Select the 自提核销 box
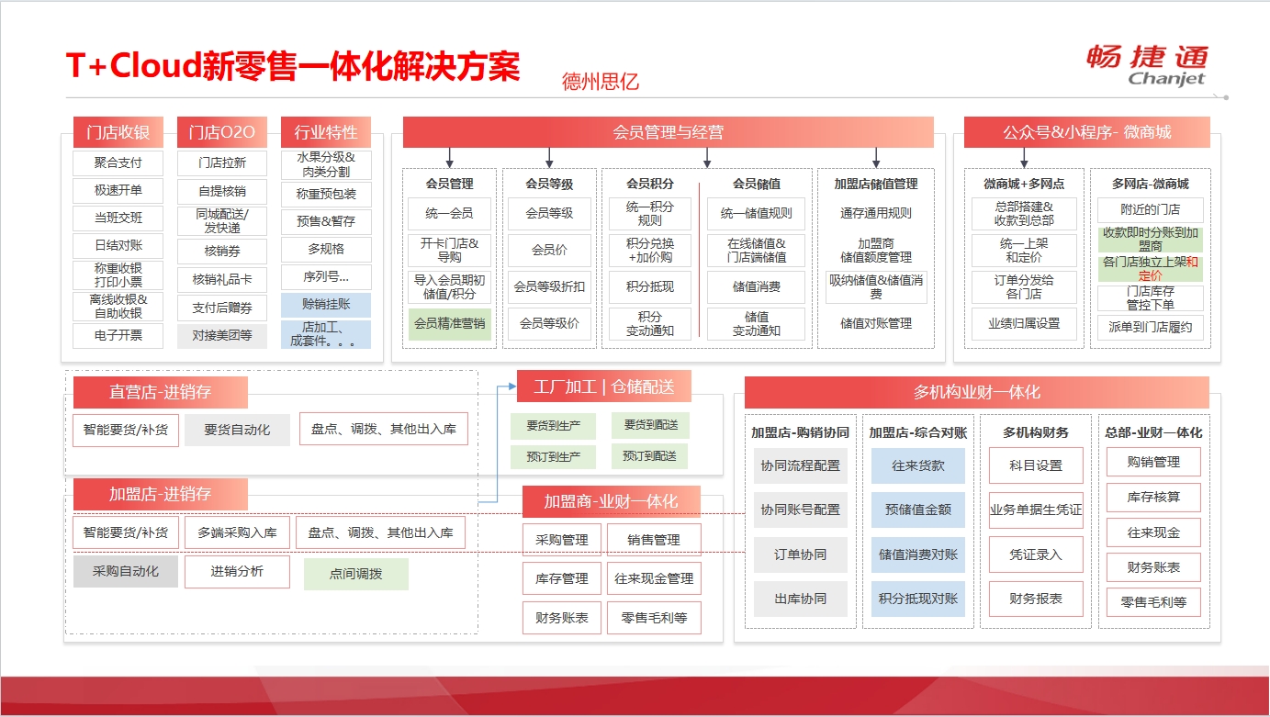The image size is (1270, 717). coord(222,192)
